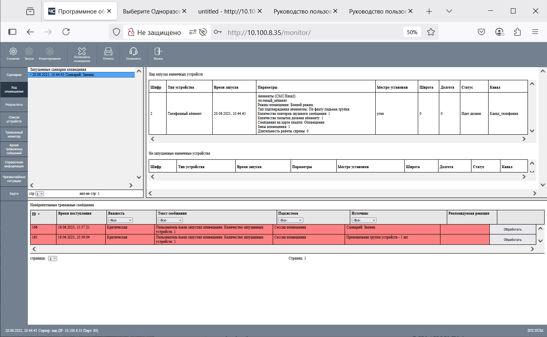Click the Позвонить headset icon
The height and width of the screenshot is (337, 547).
[134, 54]
